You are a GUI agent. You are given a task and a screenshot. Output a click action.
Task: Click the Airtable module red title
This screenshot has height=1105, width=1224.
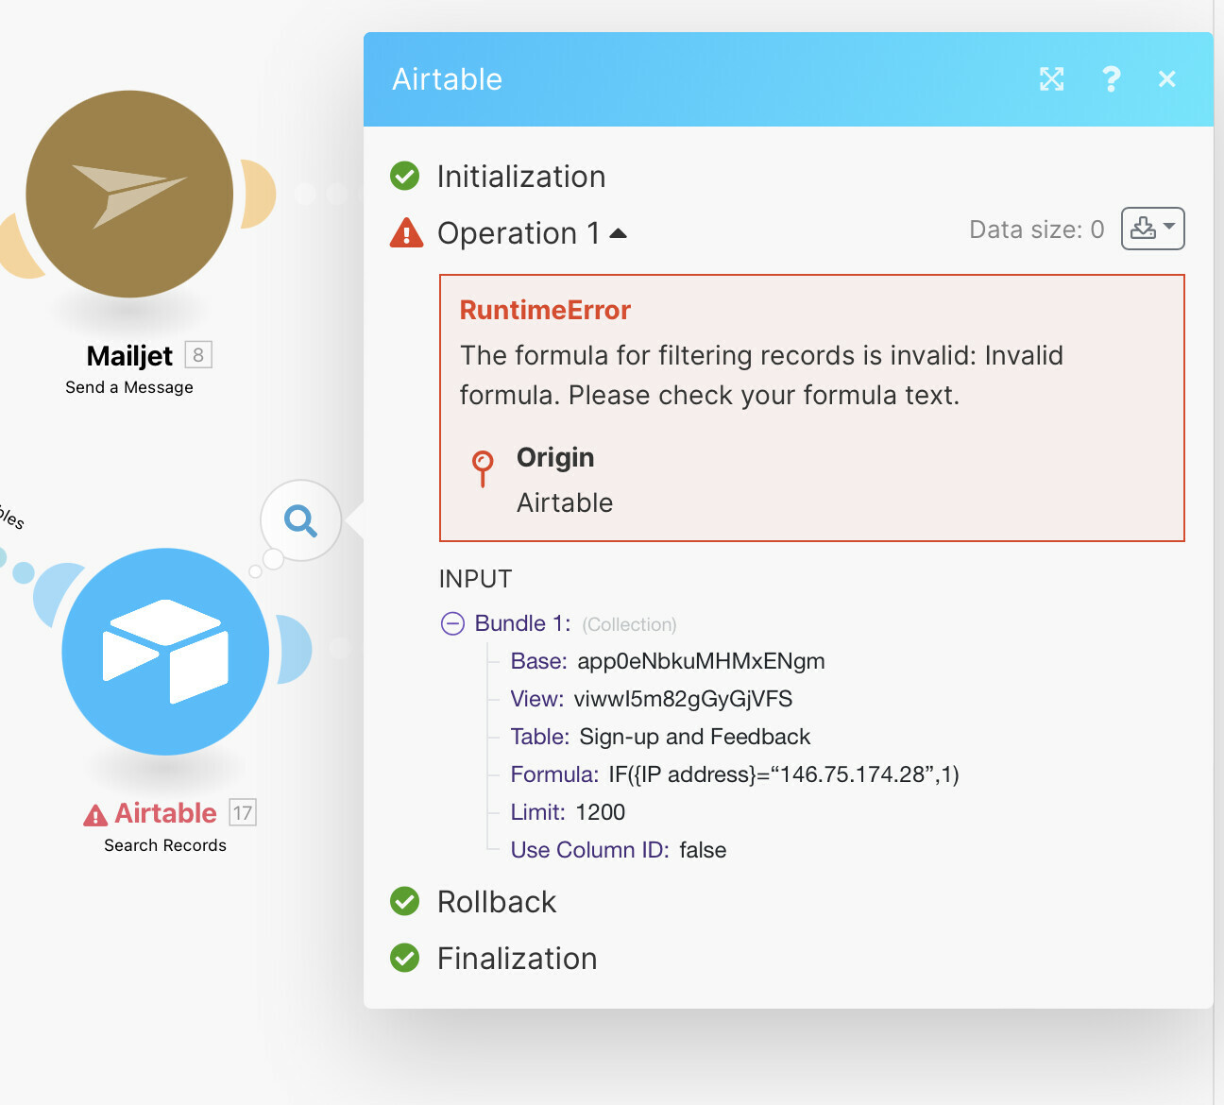pyautogui.click(x=165, y=813)
